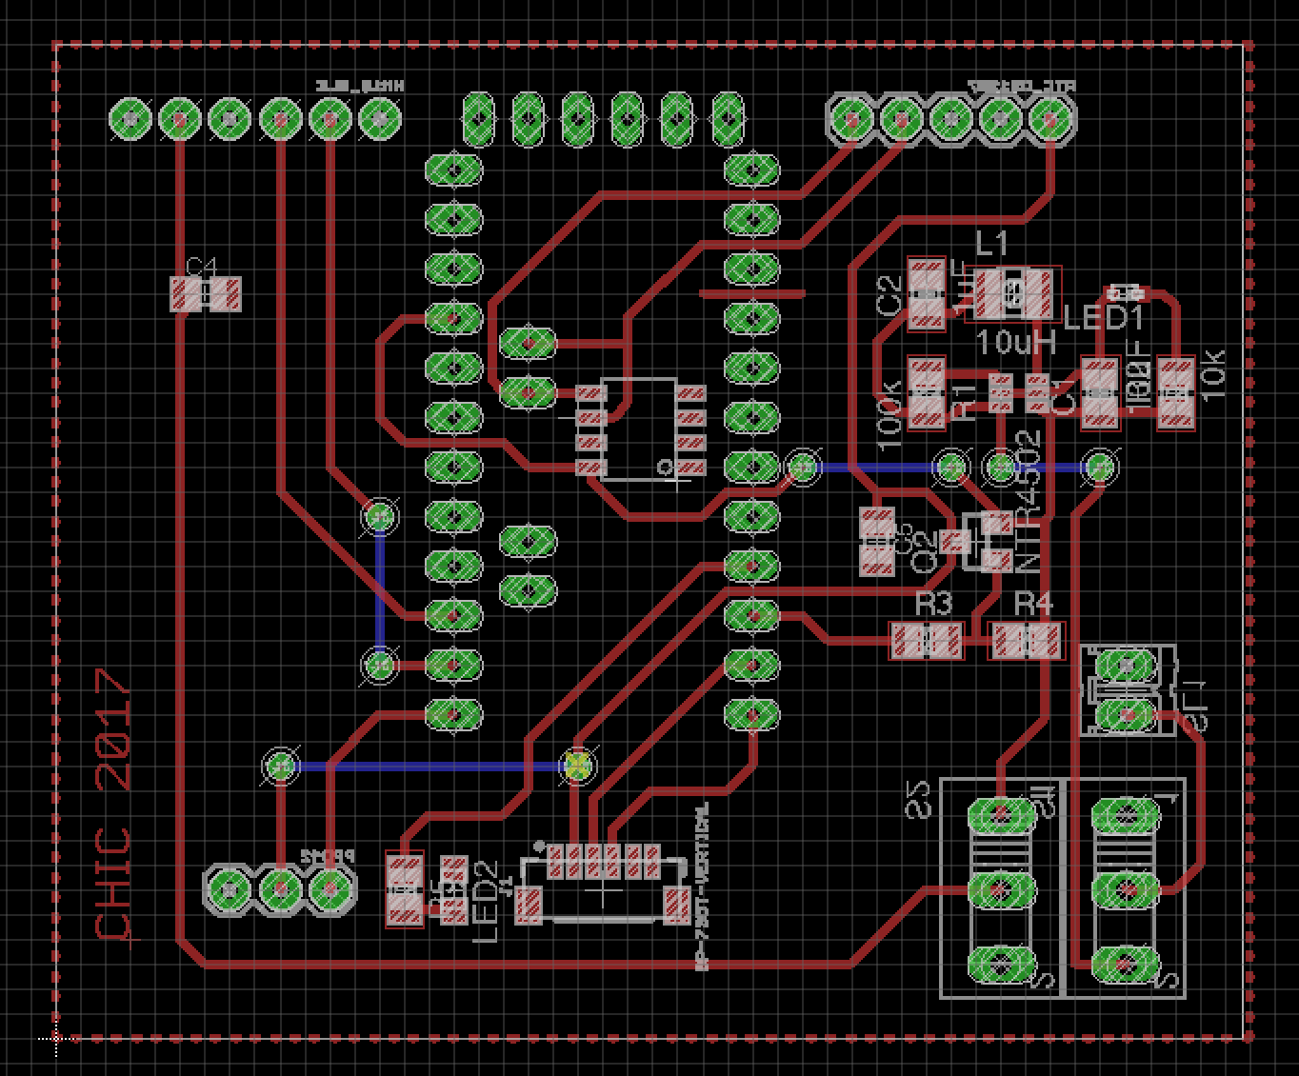
Task: Select the R4 resistor footprint
Action: point(1027,641)
